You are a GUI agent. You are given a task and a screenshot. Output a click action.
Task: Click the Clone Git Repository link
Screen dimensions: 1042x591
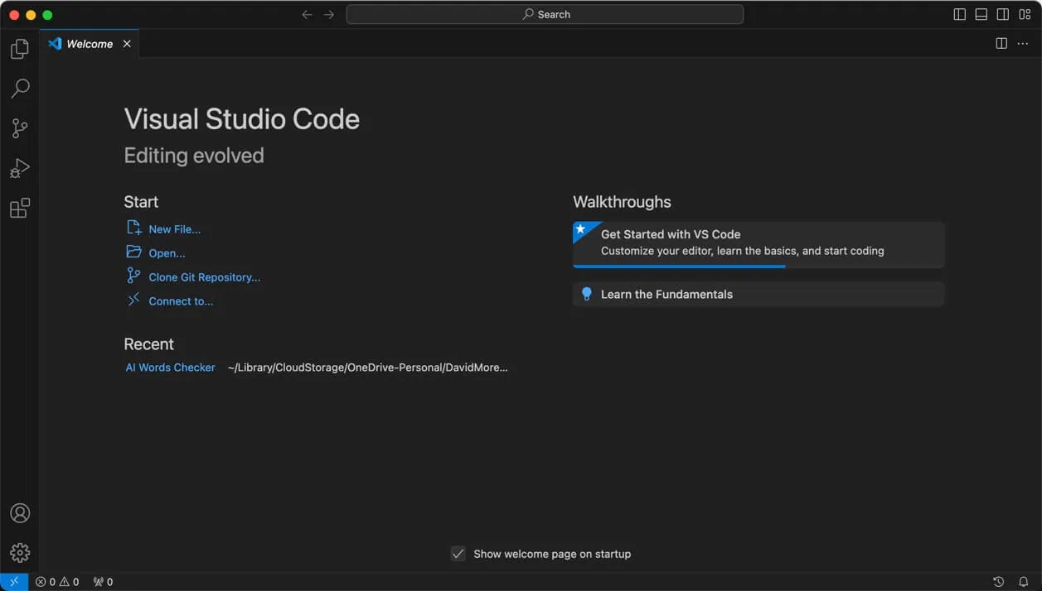pos(204,276)
